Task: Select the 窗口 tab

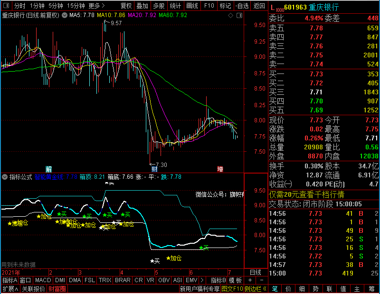Action: 26,280
